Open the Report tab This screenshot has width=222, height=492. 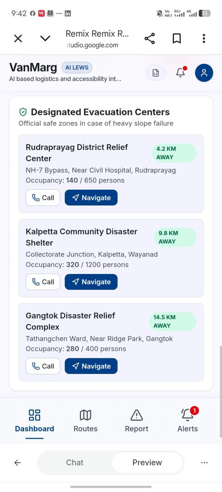[x=136, y=421]
